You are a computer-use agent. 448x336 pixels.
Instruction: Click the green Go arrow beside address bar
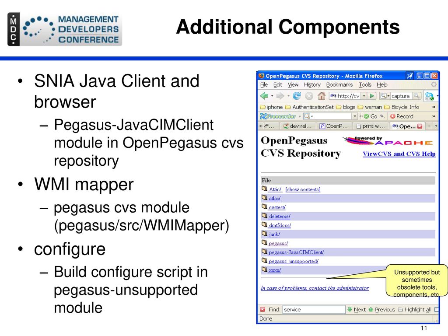click(372, 96)
